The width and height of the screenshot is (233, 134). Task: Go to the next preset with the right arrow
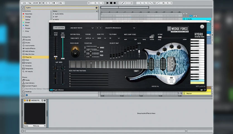click(101, 28)
